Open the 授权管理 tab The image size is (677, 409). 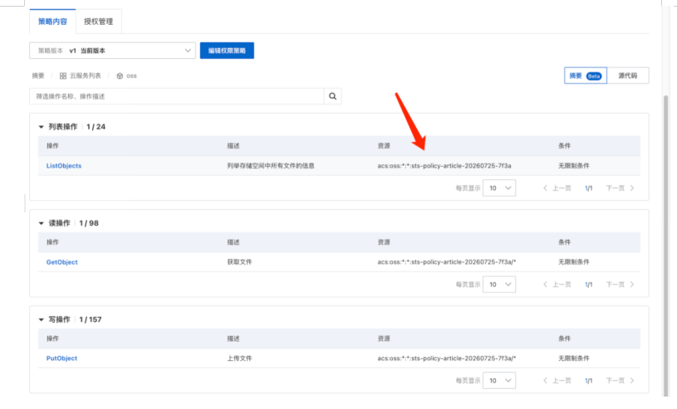tap(99, 22)
